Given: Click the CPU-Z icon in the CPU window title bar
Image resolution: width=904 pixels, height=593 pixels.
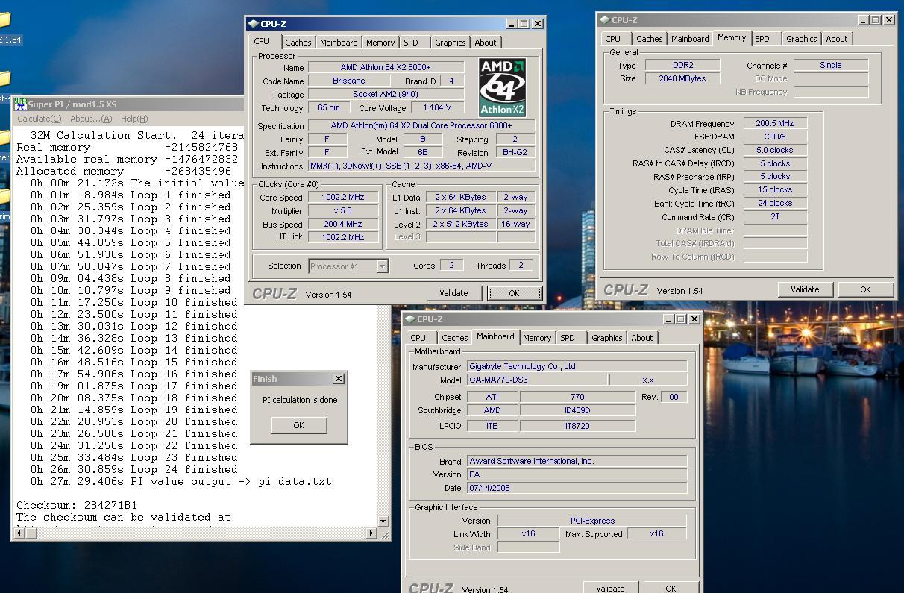Looking at the screenshot, I should click(x=254, y=24).
